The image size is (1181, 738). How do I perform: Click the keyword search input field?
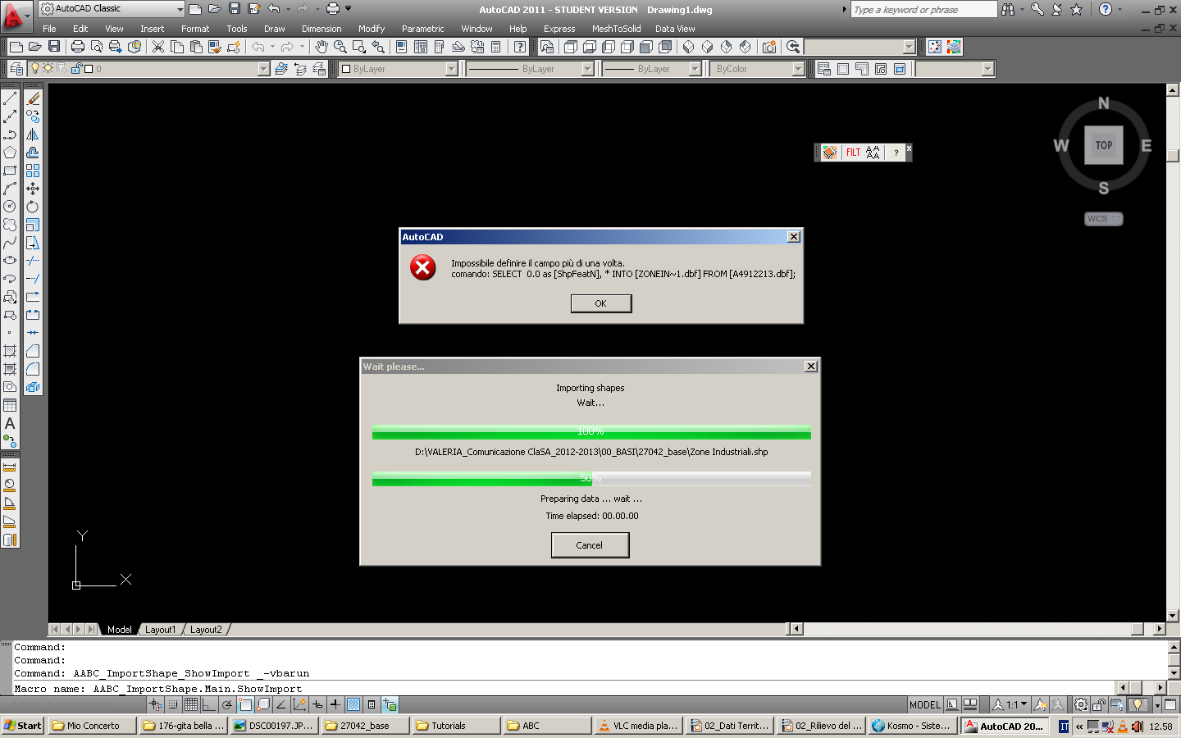(x=923, y=9)
